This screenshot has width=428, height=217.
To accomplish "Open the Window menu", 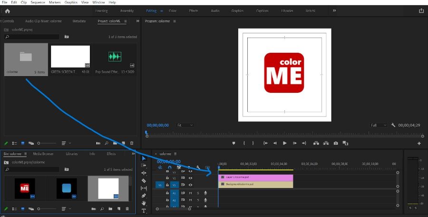I will (x=98, y=2).
